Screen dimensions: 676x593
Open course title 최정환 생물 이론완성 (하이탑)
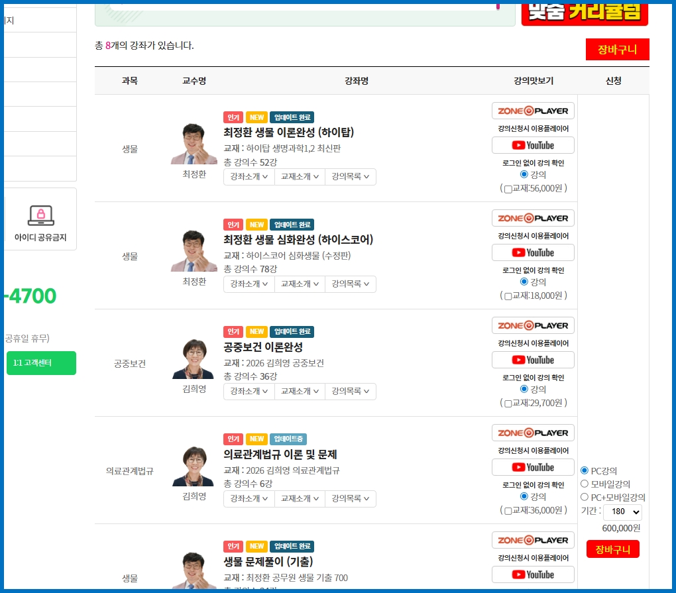pos(288,132)
